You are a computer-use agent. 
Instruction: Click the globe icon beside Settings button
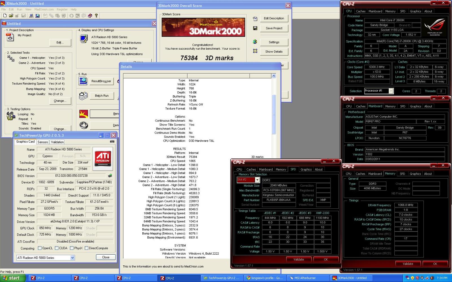click(255, 42)
